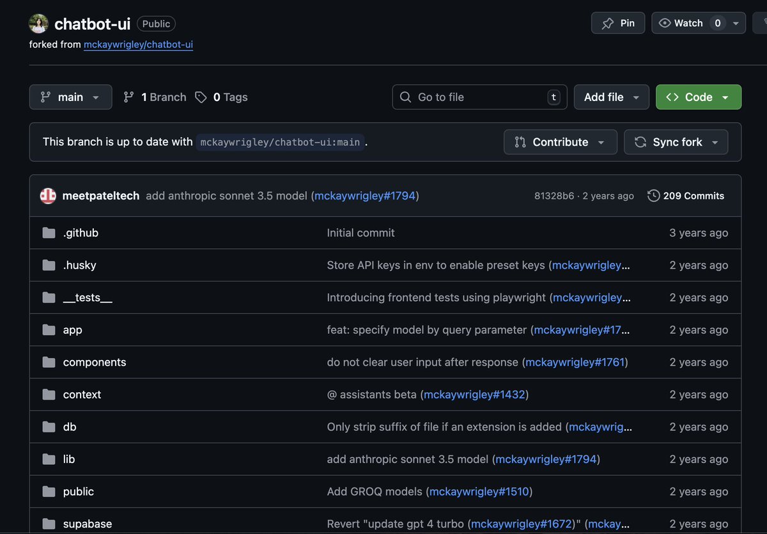Click the public folder icon
The height and width of the screenshot is (534, 767).
(49, 491)
